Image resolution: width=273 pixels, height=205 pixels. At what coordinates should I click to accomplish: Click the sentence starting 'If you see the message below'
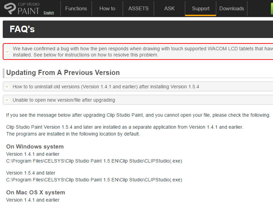[138, 115]
